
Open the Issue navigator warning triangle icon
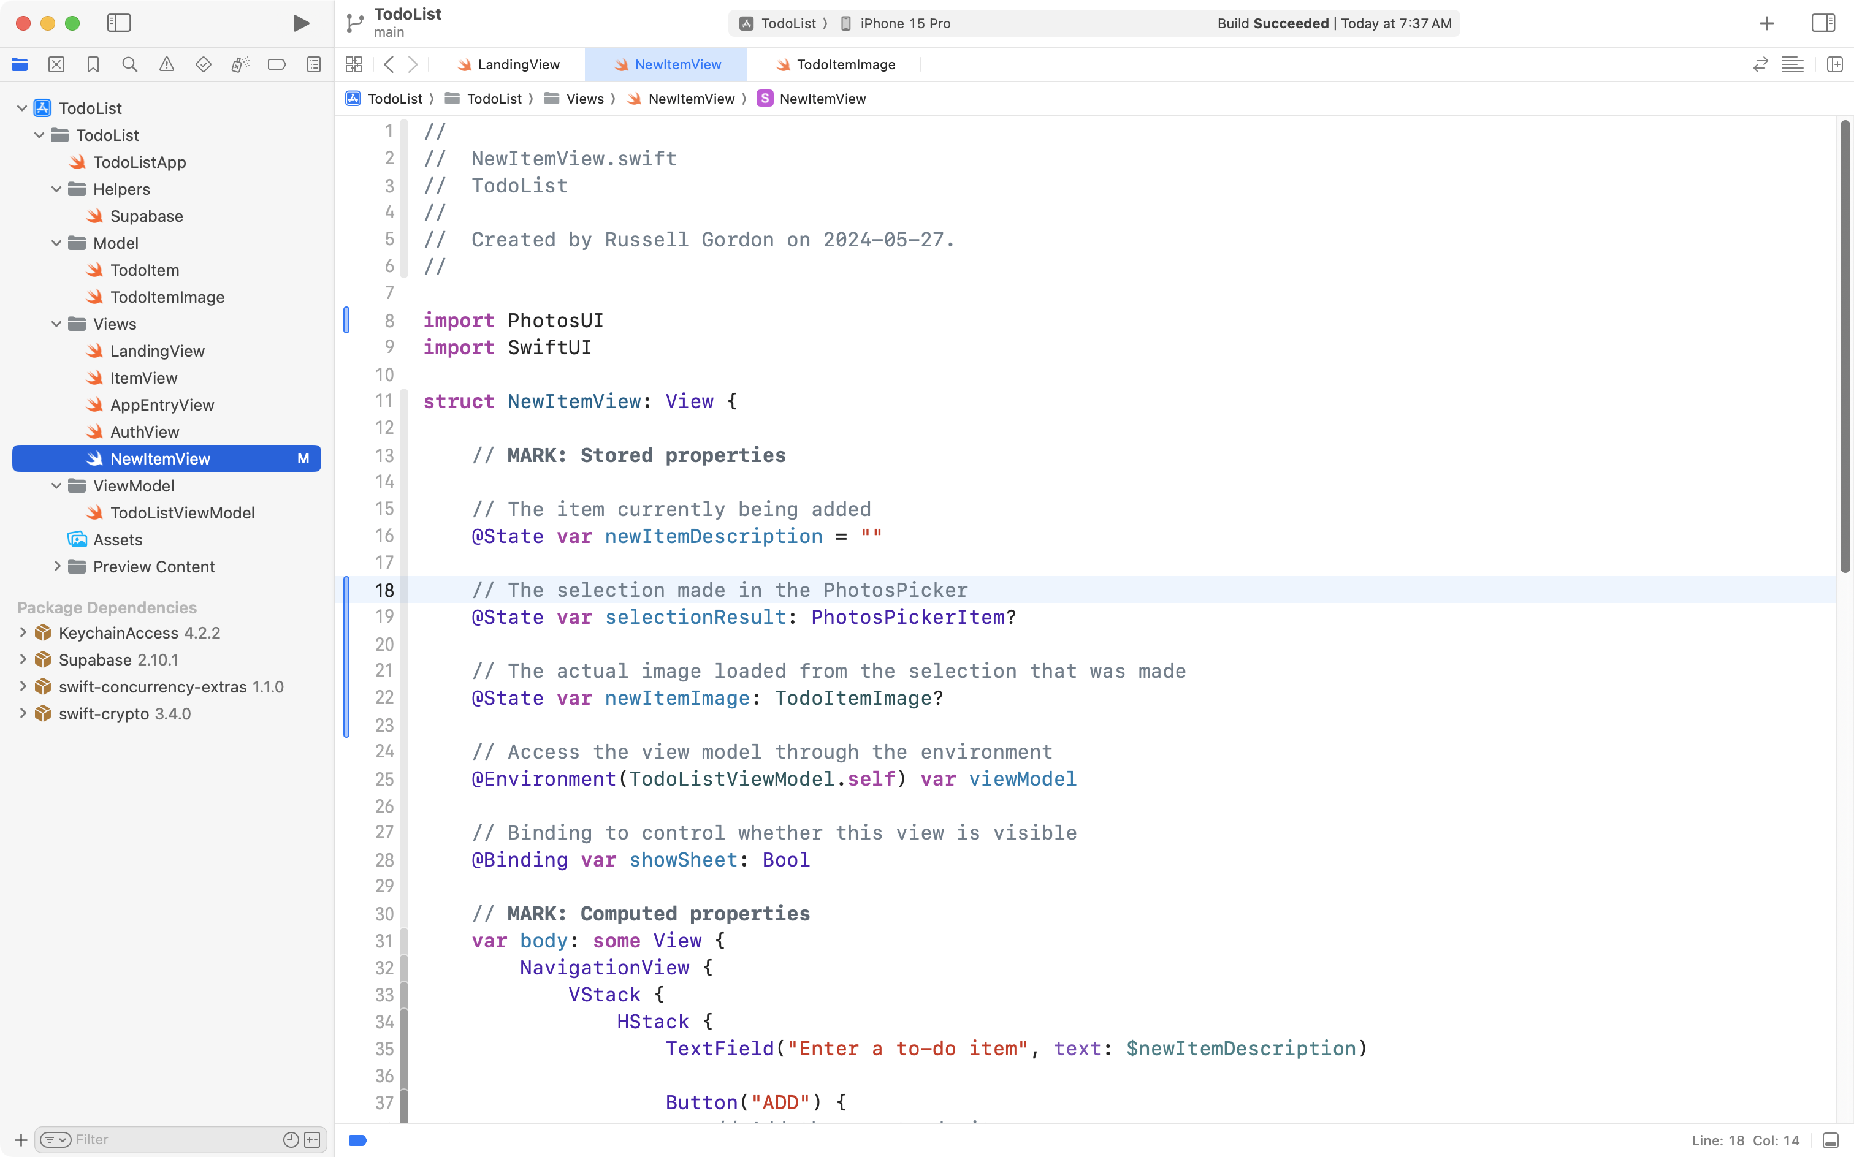[x=166, y=64]
